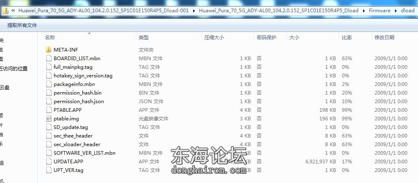Viewport: 418px width, 183px height.
Task: Select the SOFTWARE_VER_LIST.mbn file name
Action: (84, 153)
